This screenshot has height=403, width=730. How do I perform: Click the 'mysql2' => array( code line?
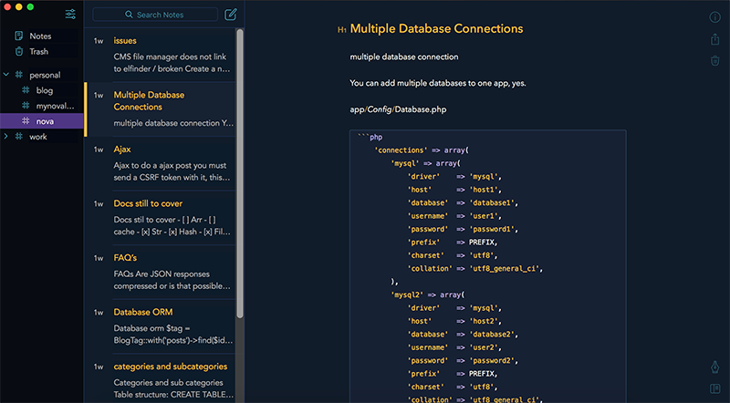tap(428, 294)
